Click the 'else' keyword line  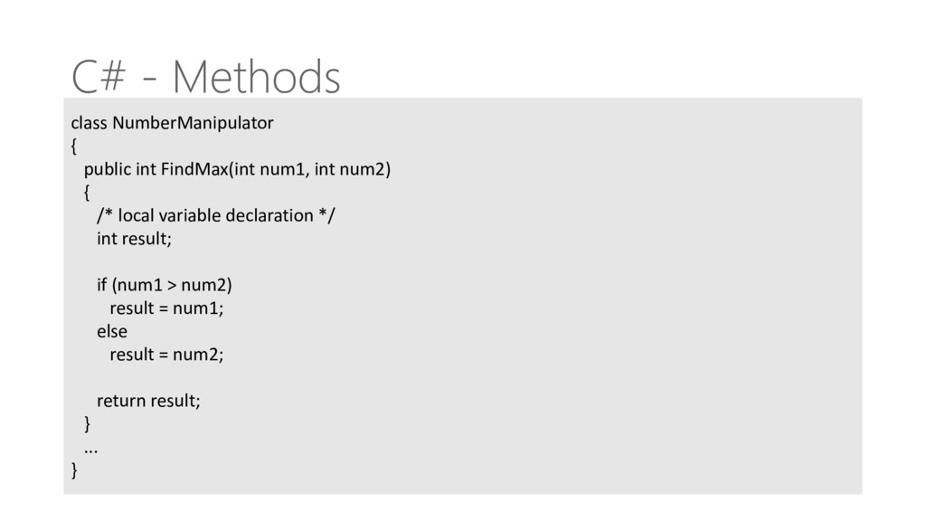pyautogui.click(x=112, y=331)
